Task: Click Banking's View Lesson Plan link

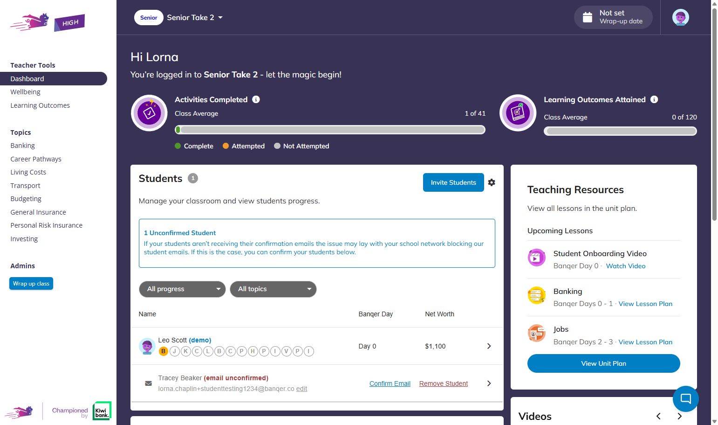Action: click(x=645, y=304)
